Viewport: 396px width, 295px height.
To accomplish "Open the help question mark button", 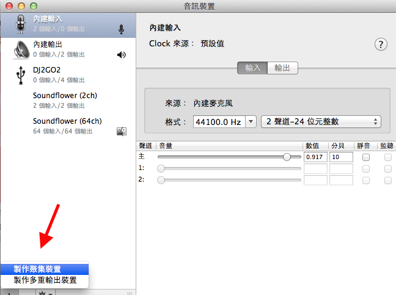I will 381,44.
